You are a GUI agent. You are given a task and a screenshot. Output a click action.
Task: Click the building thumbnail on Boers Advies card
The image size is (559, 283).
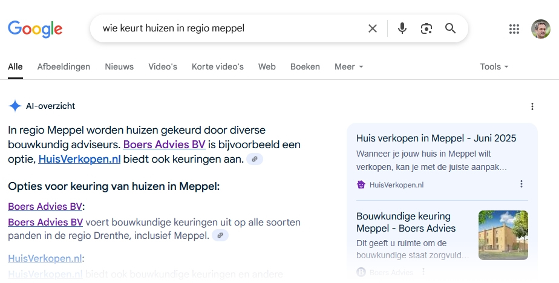[x=503, y=235]
